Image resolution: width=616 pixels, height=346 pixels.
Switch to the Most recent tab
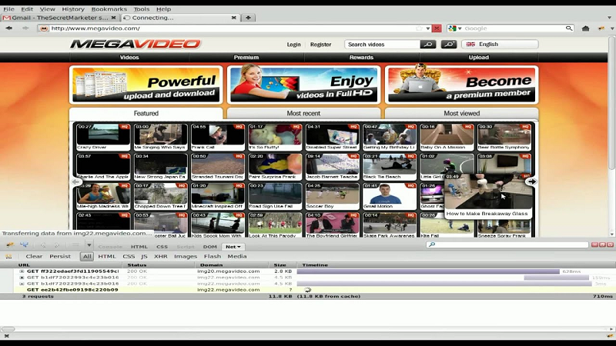(x=303, y=113)
